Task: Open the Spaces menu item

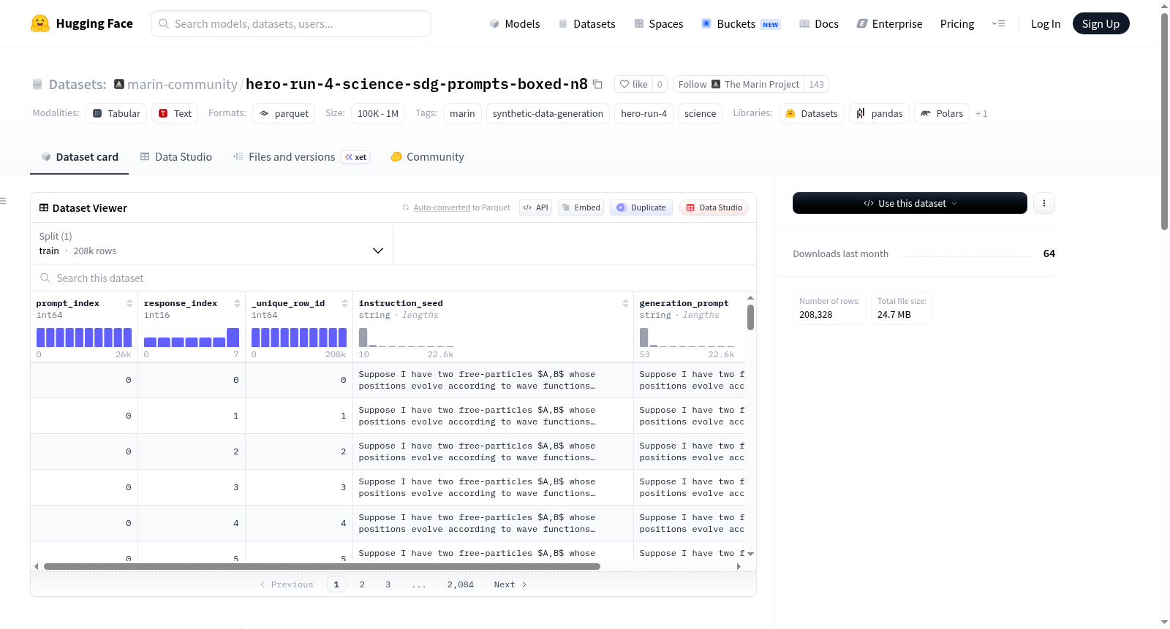Action: pos(658,23)
